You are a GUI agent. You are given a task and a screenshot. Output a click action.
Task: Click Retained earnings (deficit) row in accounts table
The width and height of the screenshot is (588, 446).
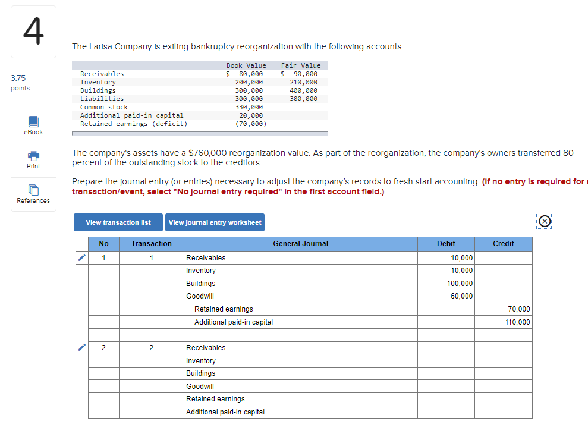(200, 124)
